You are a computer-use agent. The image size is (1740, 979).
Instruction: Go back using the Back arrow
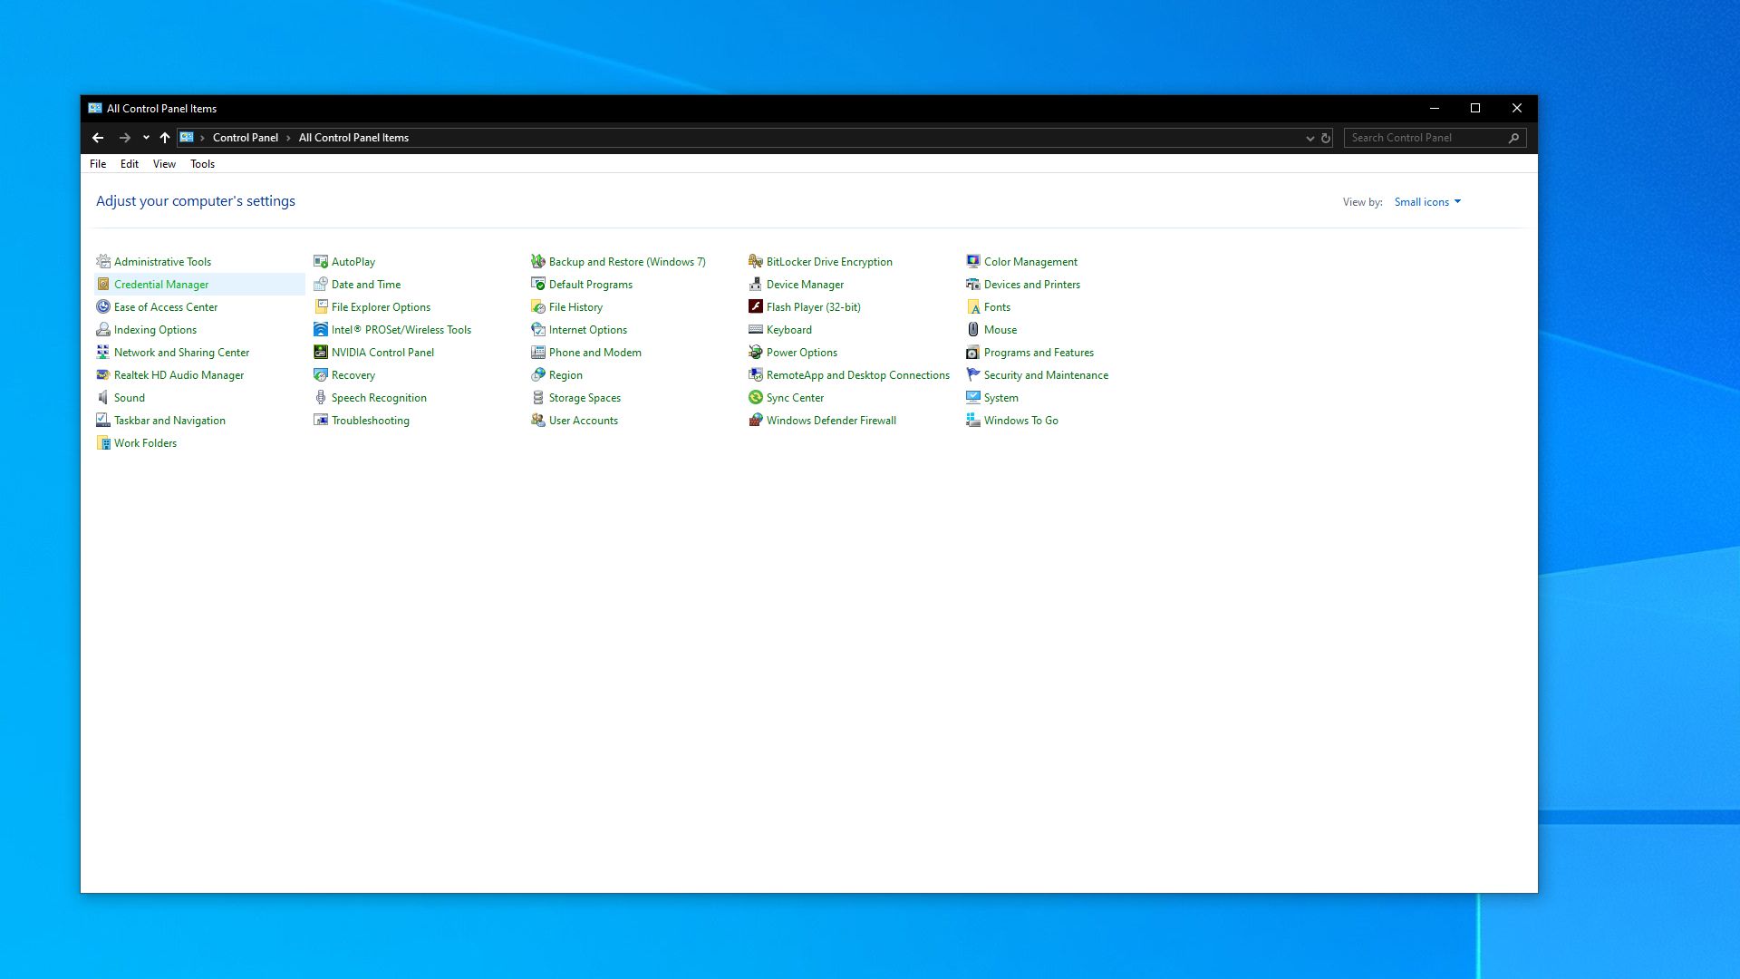(98, 138)
